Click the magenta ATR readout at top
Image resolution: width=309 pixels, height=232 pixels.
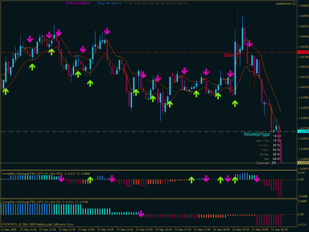click(78, 3)
